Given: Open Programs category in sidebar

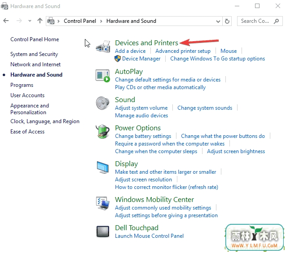Looking at the screenshot, I should [22, 85].
